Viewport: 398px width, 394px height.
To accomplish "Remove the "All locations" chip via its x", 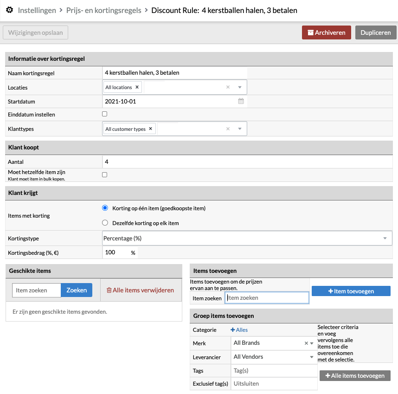I will (x=136, y=86).
